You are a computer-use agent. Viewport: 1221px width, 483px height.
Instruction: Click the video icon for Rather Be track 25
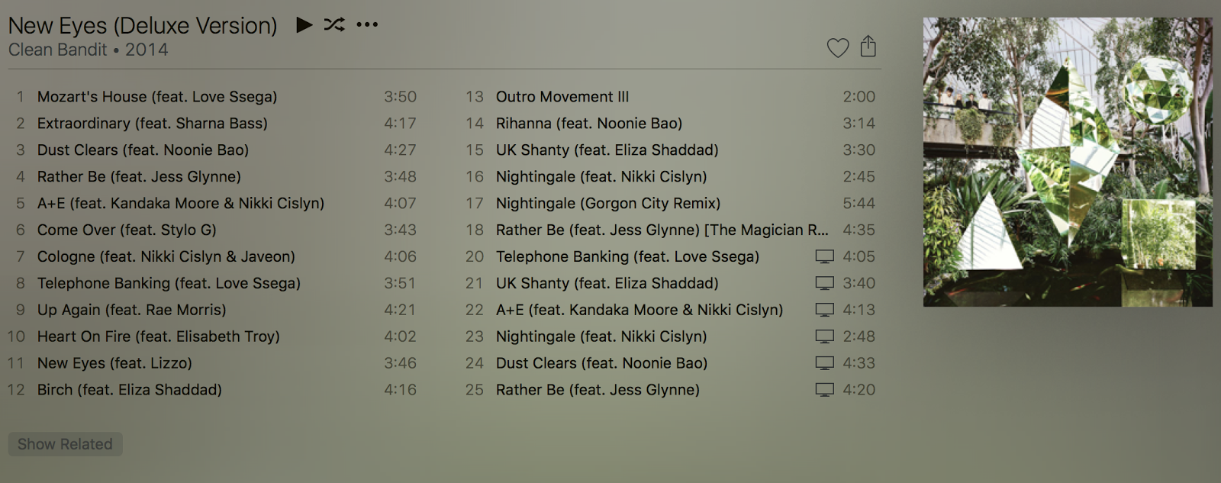click(824, 390)
